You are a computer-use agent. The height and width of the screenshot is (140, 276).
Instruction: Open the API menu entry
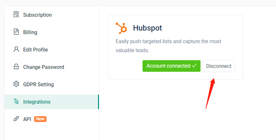coord(27,119)
